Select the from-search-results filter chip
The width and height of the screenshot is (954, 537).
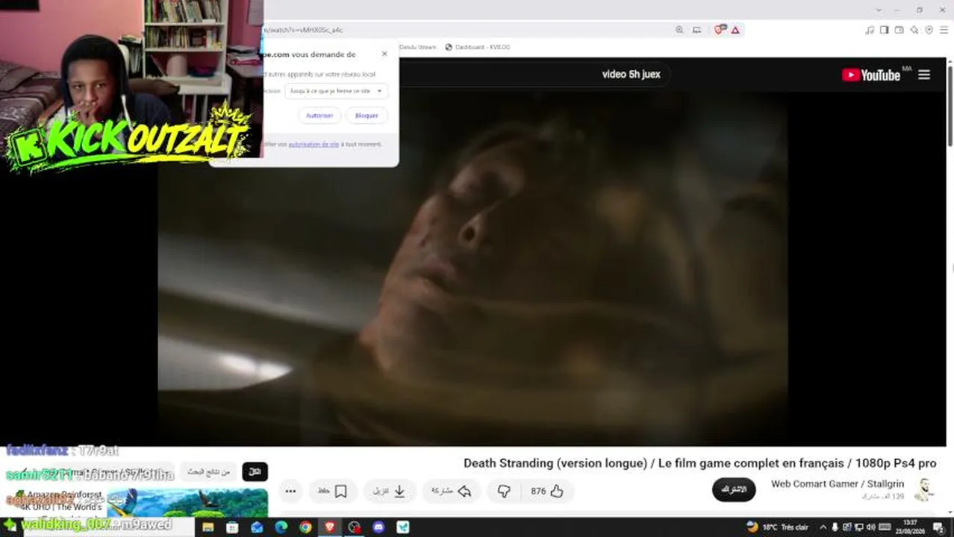tap(209, 471)
